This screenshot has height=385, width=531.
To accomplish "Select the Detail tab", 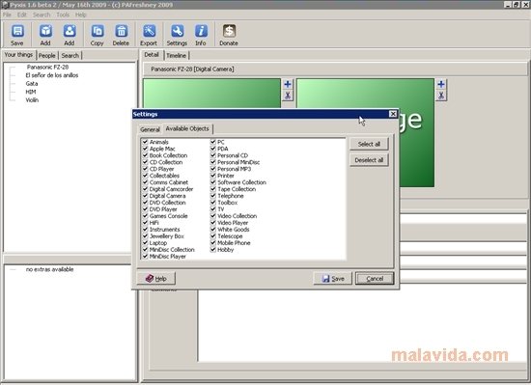I will click(152, 55).
